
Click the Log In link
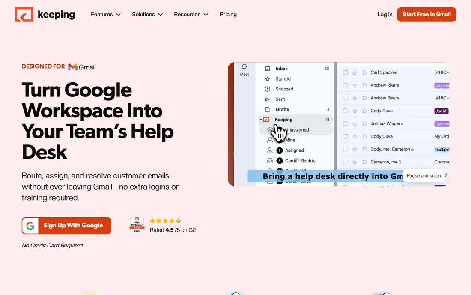385,15
